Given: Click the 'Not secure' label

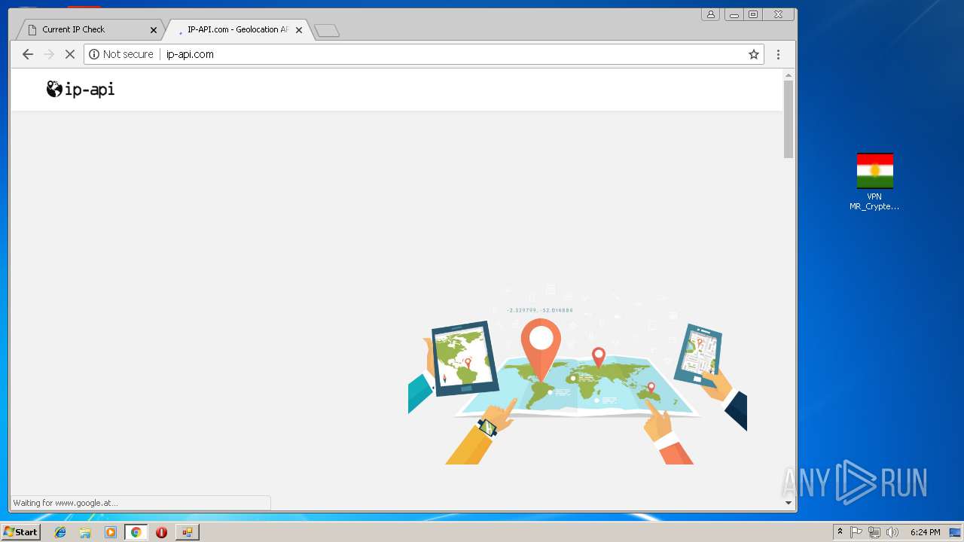Looking at the screenshot, I should pos(128,54).
